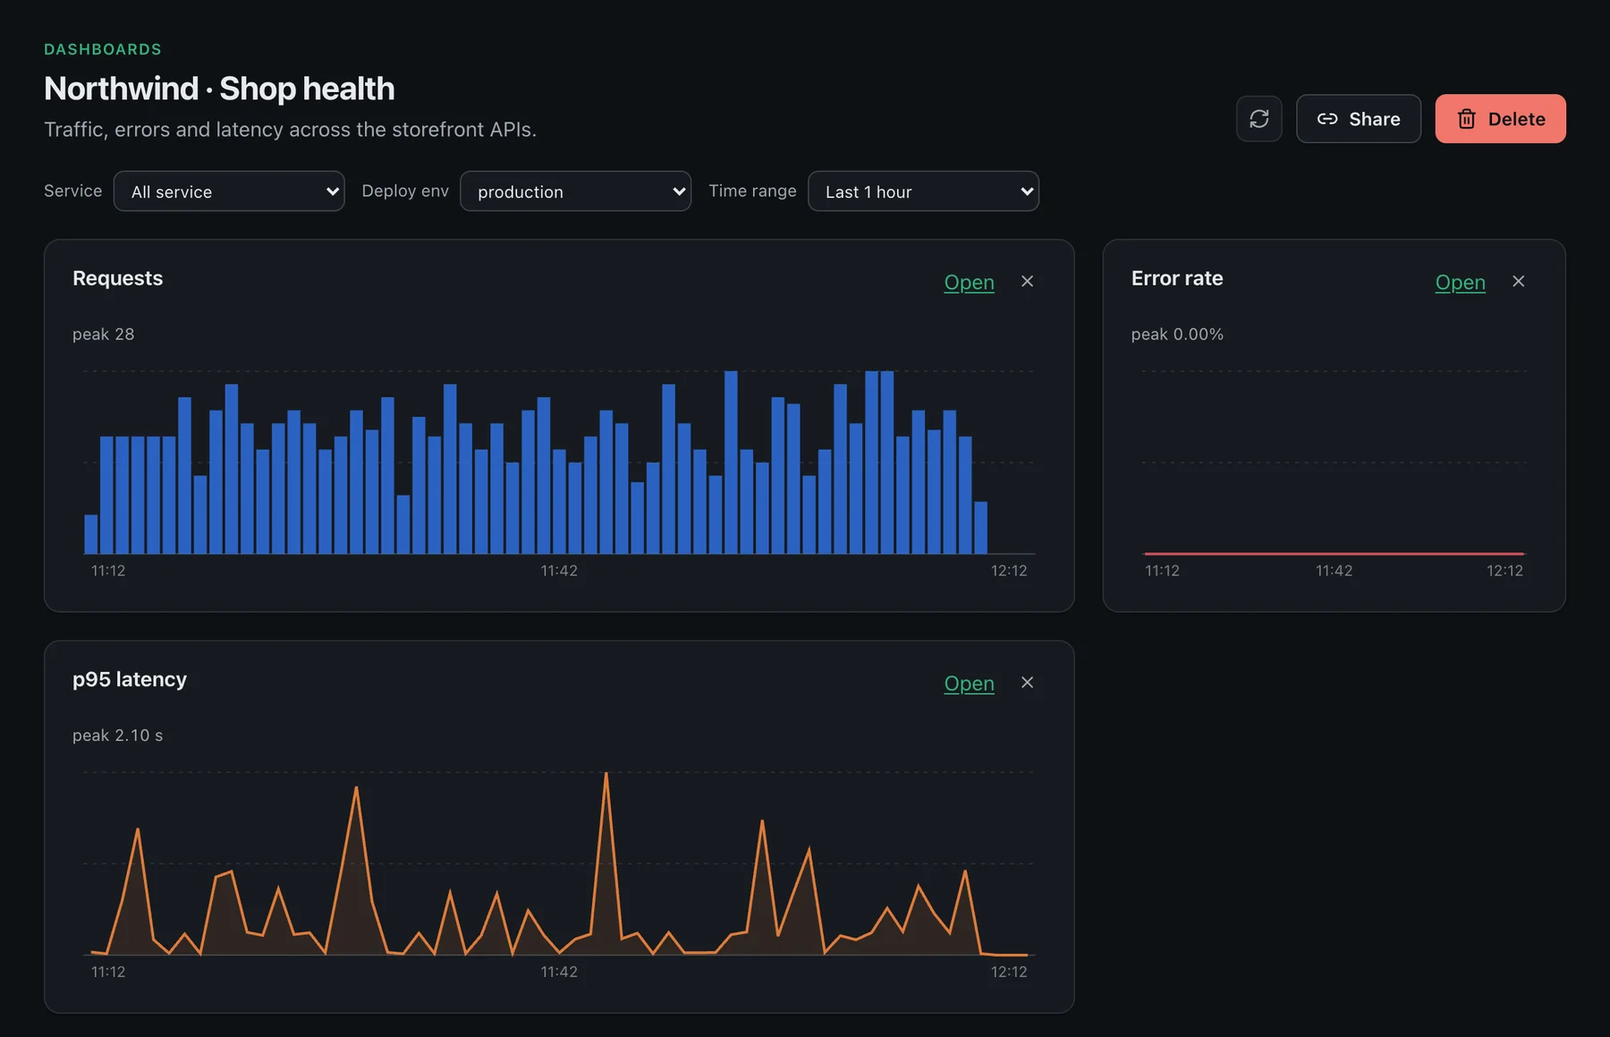Click the dashboard description about storefront APIs
This screenshot has height=1037, width=1610.
(x=290, y=130)
